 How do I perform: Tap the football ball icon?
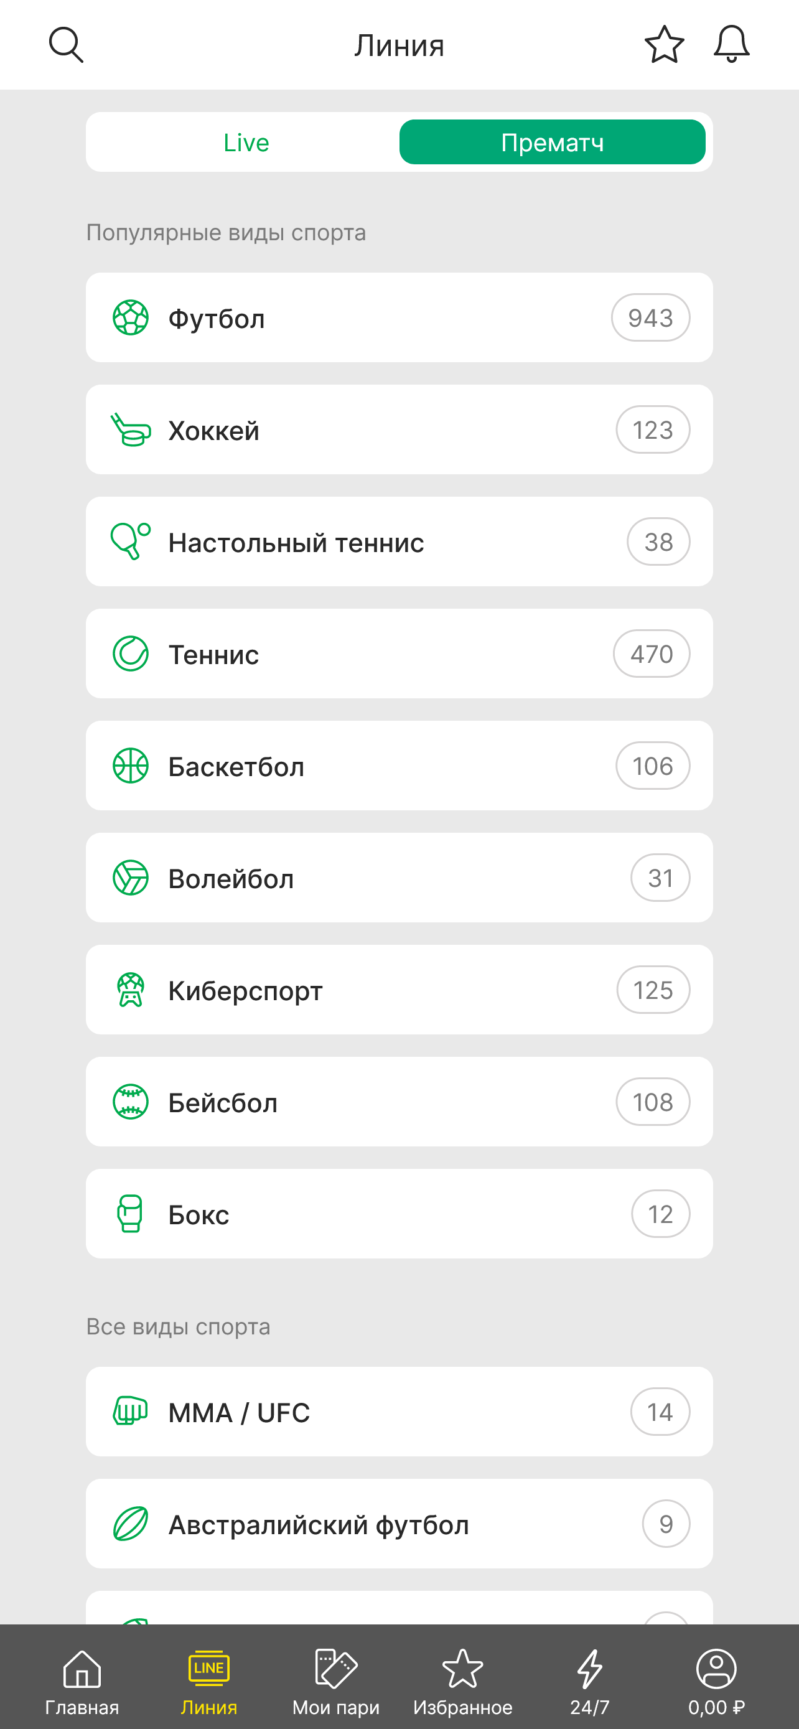click(130, 317)
